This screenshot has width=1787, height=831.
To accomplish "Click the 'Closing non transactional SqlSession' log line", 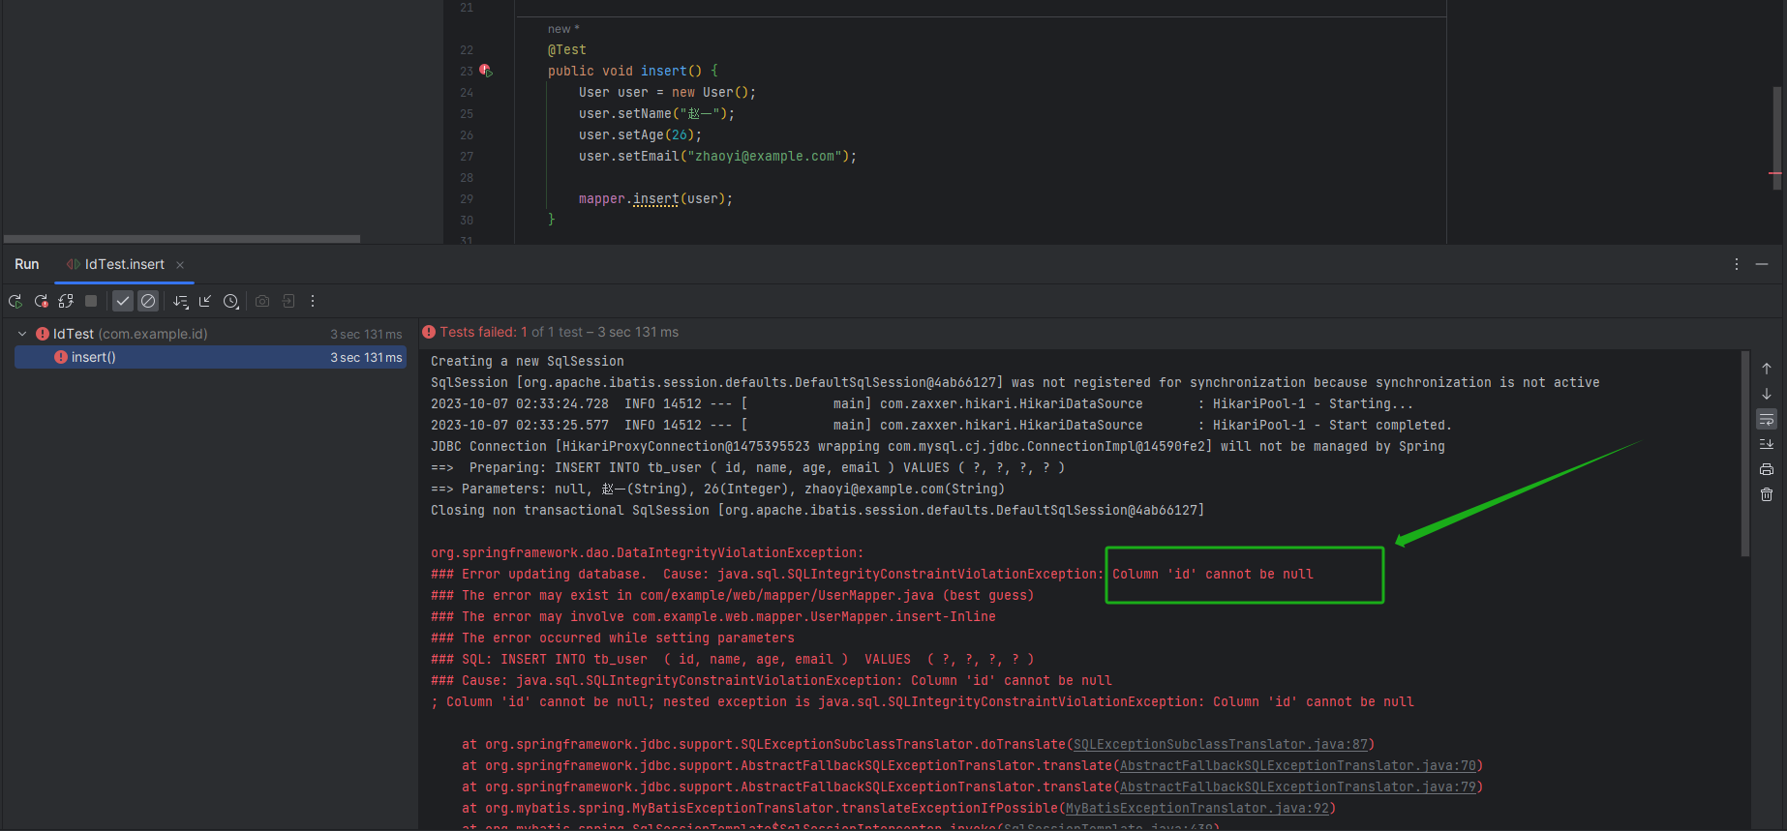I will [817, 511].
